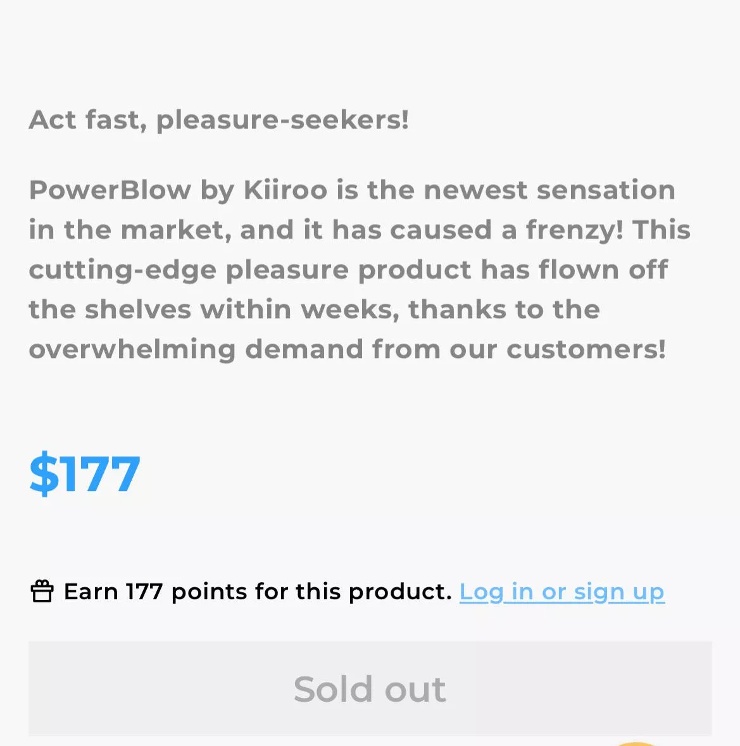Click the word "market," in the description

[175, 230]
